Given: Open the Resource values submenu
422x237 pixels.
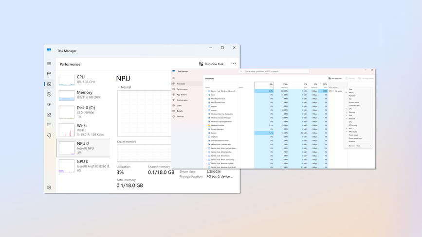Looking at the screenshot, I should point(358,146).
